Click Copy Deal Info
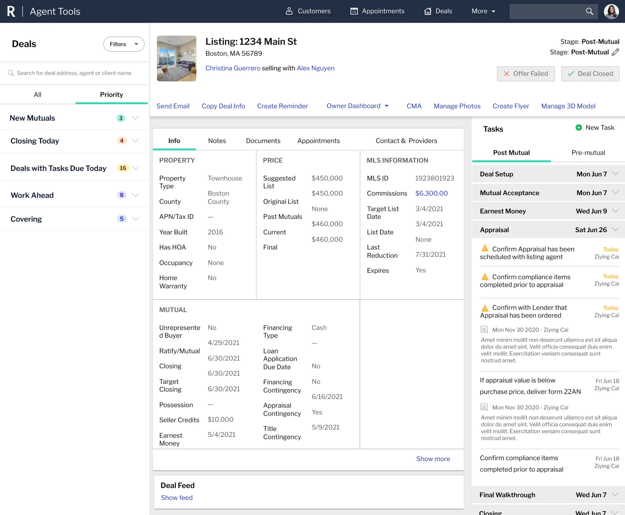The width and height of the screenshot is (625, 515). (223, 106)
